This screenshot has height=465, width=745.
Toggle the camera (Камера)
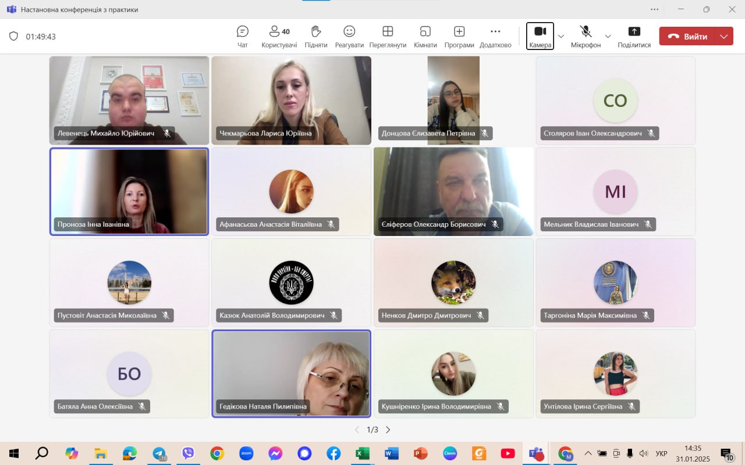(540, 37)
